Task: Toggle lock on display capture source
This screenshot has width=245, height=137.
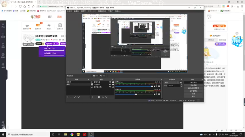Action: (113, 87)
